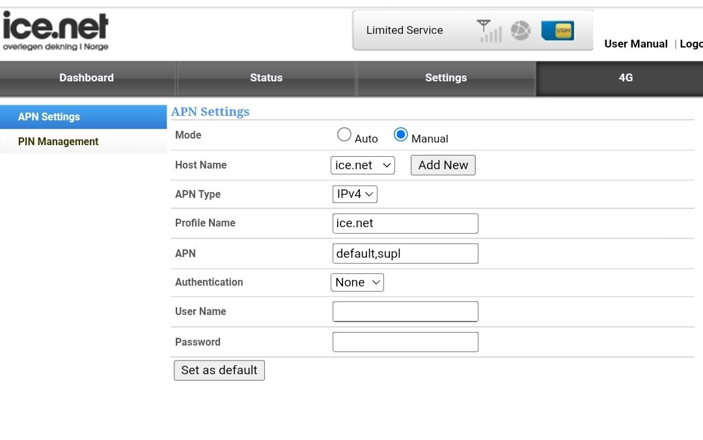The height and width of the screenshot is (440, 703).
Task: Go to the Settings tab
Action: point(446,78)
